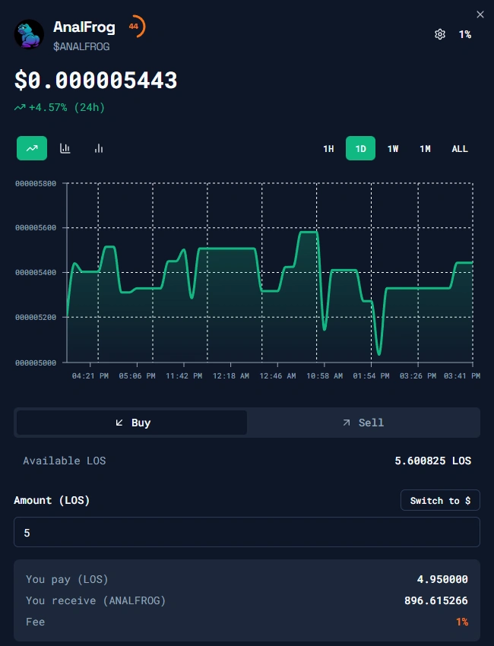Close the trading panel with X

tap(480, 14)
